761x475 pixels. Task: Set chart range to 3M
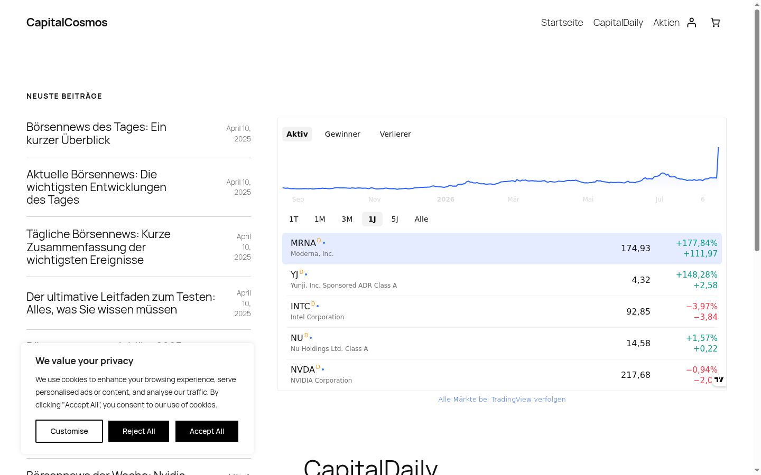[x=347, y=219]
